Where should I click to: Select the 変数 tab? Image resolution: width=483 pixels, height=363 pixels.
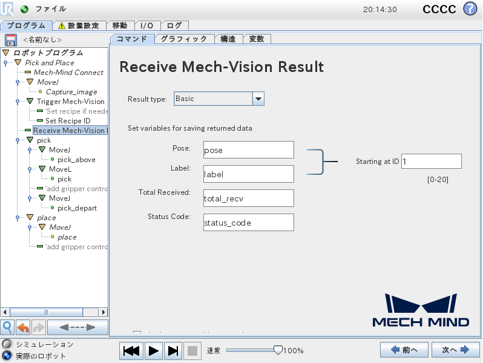coord(257,39)
